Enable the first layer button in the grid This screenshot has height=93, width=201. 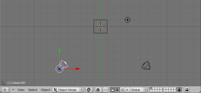(x=151, y=88)
